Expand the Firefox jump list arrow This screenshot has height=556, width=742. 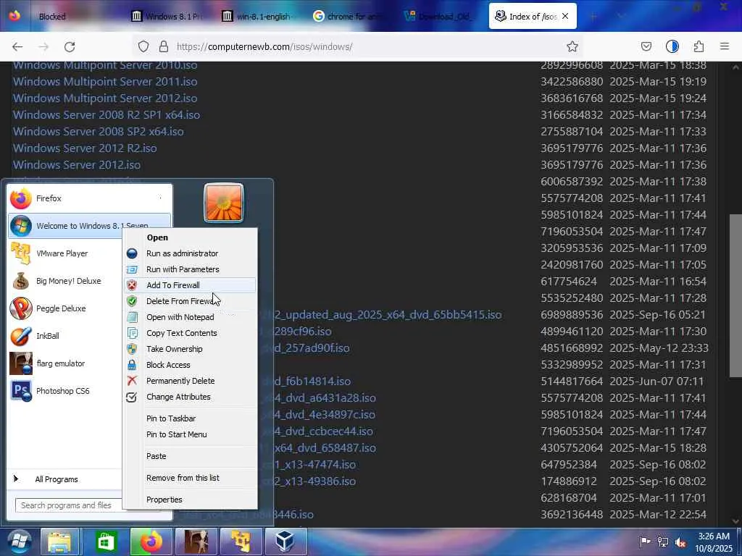[160, 198]
